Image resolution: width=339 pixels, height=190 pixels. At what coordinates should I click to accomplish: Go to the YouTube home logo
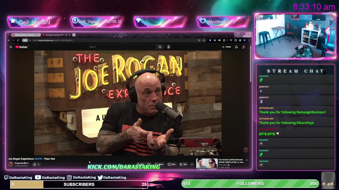pos(21,47)
